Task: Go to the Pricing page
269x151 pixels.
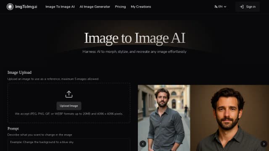Action: pyautogui.click(x=120, y=7)
